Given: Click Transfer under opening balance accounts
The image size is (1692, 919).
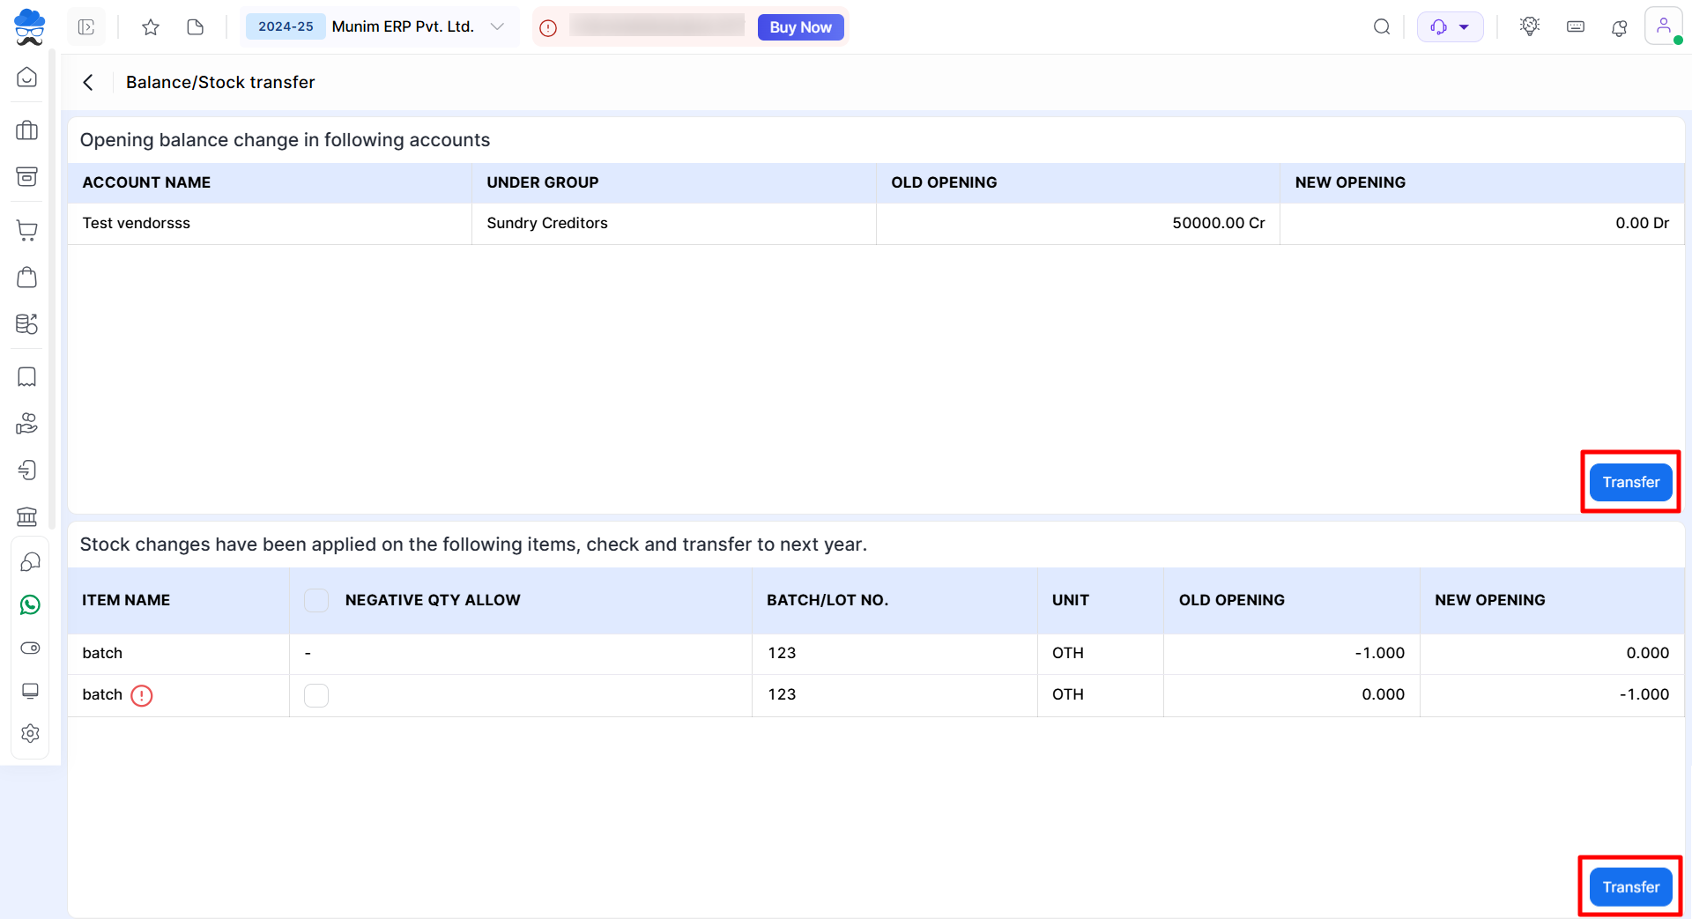Looking at the screenshot, I should coord(1630,482).
